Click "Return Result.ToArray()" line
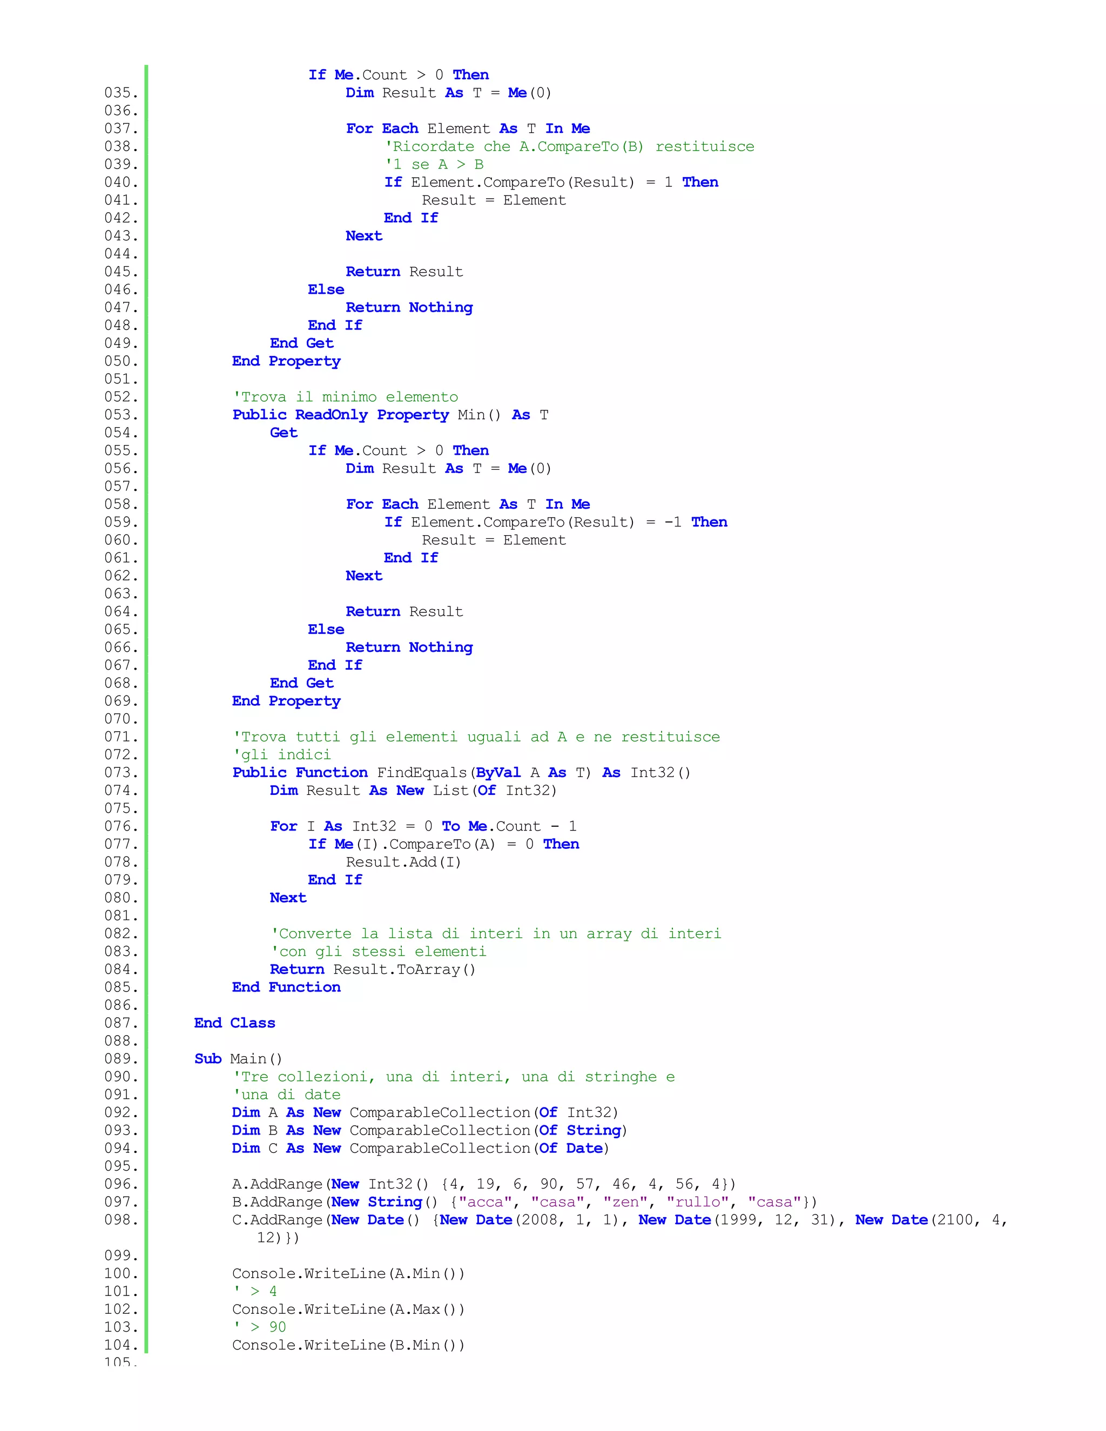This screenshot has height=1431, width=1106. pyautogui.click(x=373, y=970)
